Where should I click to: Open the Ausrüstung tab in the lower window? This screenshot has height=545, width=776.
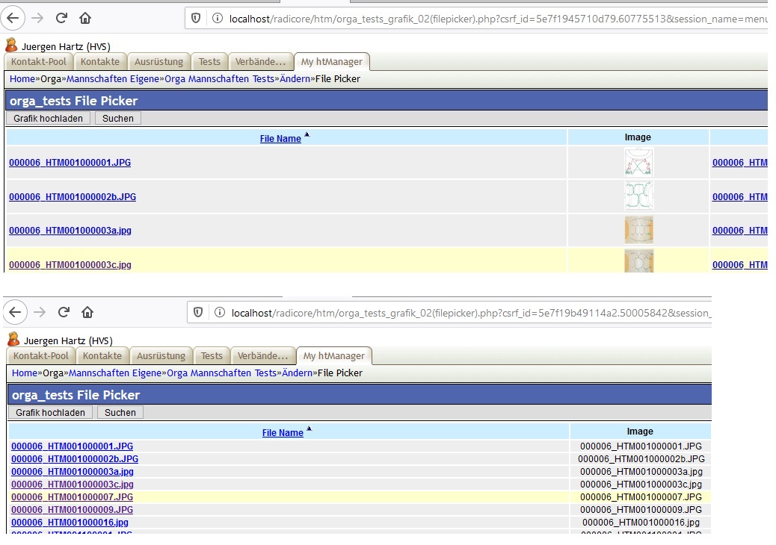click(161, 356)
